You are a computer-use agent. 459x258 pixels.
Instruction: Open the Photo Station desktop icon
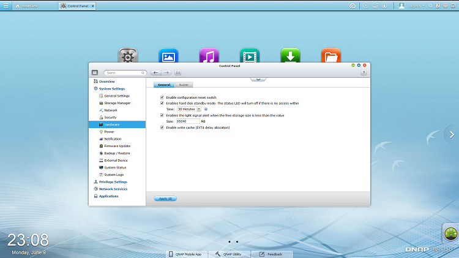pos(168,56)
